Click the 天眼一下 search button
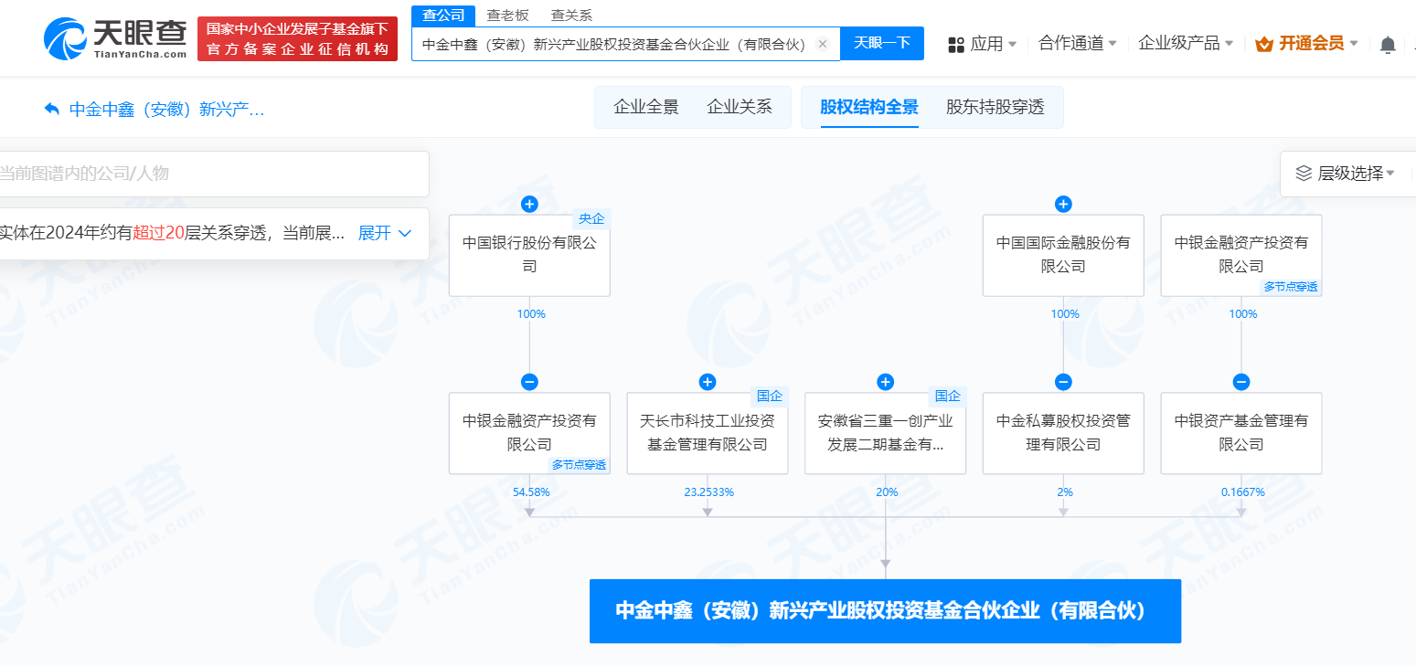The image size is (1416, 666). point(881,43)
